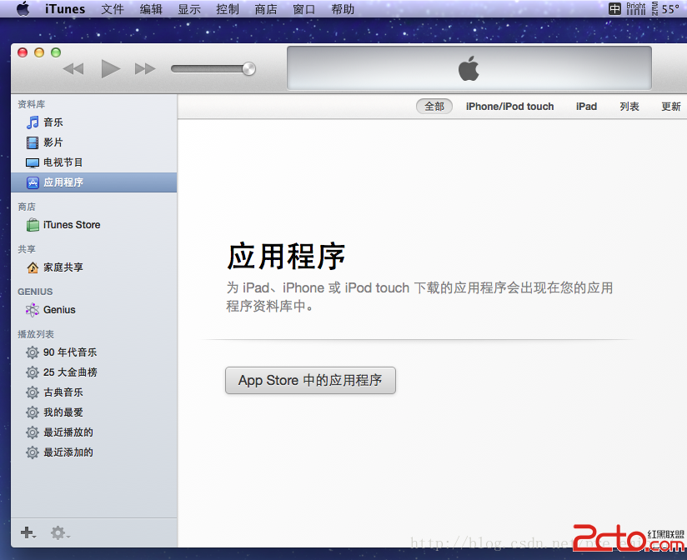
Task: Click the App Store 中的应用程序 button
Action: click(x=310, y=380)
